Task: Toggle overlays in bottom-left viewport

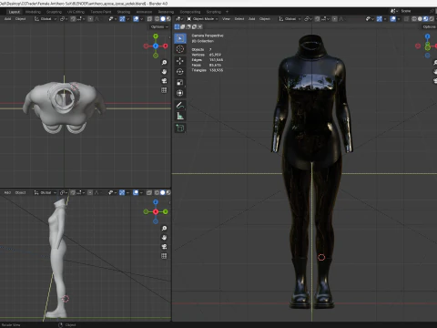Action: pyautogui.click(x=136, y=192)
